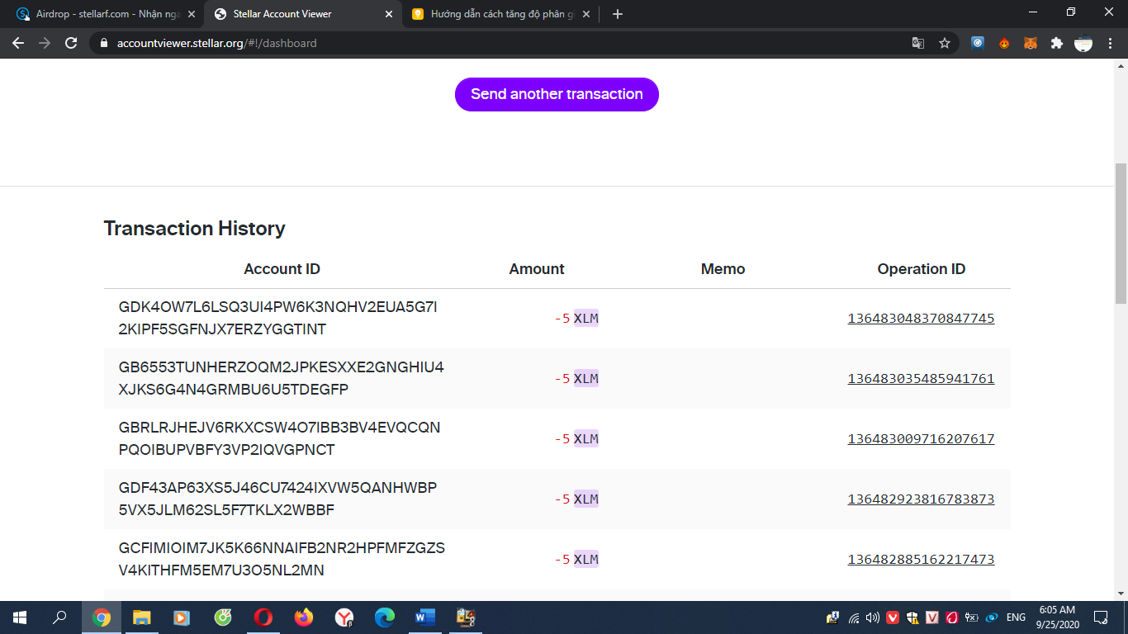The width and height of the screenshot is (1128, 634).
Task: Click the flame smiley extension icon
Action: [1004, 43]
